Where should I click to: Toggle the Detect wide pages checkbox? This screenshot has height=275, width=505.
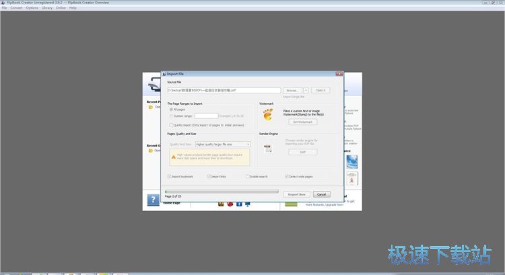(x=286, y=177)
